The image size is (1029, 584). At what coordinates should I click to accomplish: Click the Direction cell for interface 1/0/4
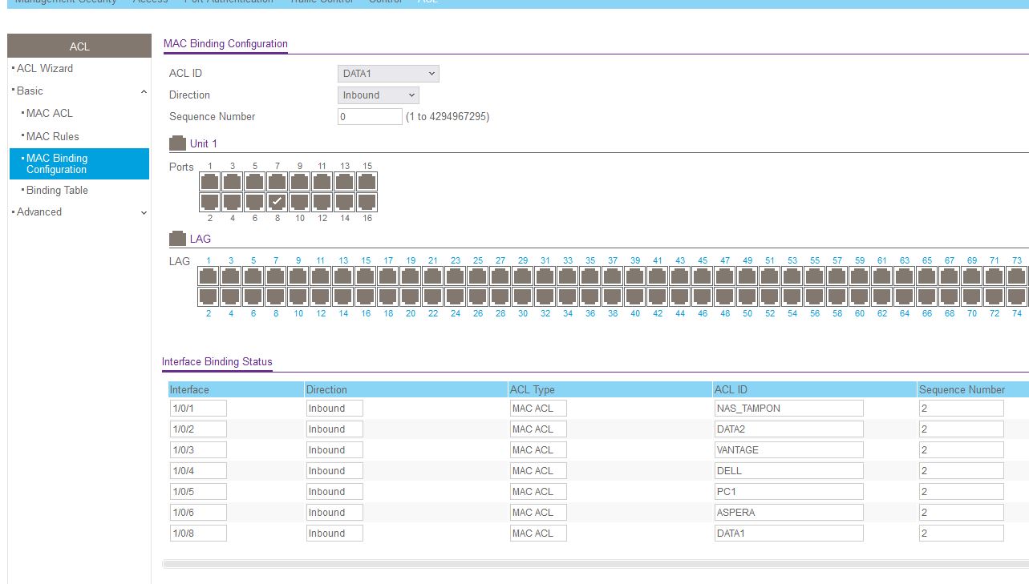(334, 471)
